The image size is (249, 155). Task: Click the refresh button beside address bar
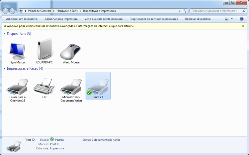click(185, 11)
